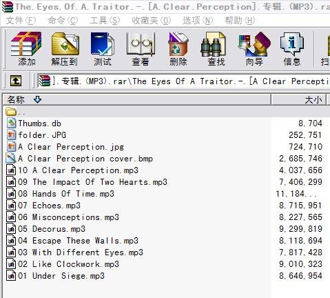Select 03 With Different Eyes.mp3 name
This screenshot has width=330, height=298.
[81, 252]
